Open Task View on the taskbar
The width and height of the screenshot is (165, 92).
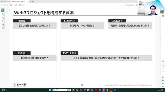point(73,90)
